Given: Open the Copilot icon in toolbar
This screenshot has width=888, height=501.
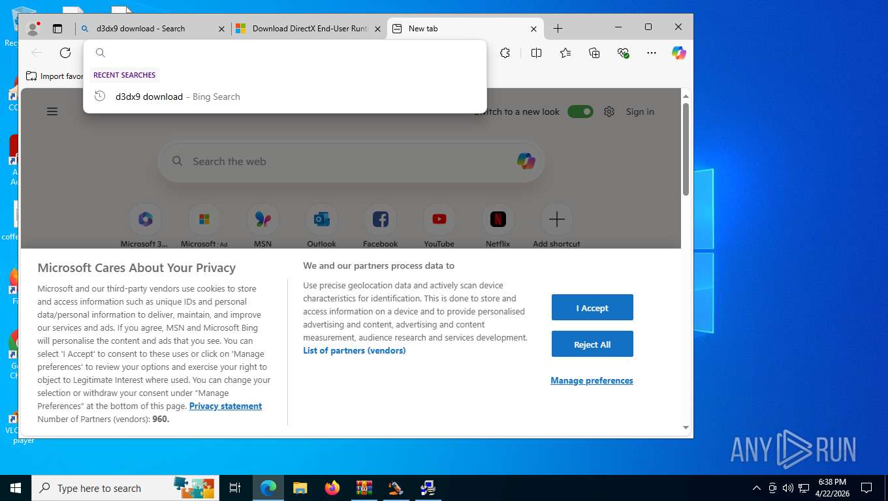Looking at the screenshot, I should (679, 53).
